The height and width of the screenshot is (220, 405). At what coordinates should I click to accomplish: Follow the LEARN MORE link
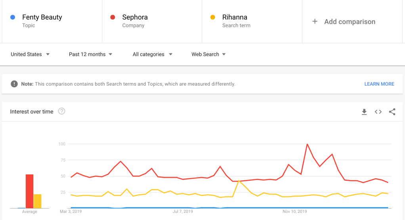[x=379, y=84]
